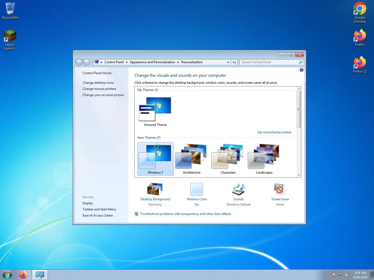Image resolution: width=374 pixels, height=280 pixels.
Task: Click the muted volume tray icon
Action: (347, 275)
